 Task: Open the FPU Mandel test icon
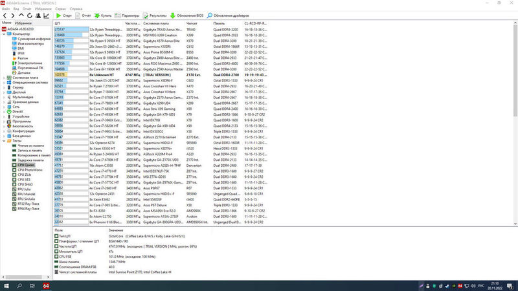pyautogui.click(x=14, y=194)
